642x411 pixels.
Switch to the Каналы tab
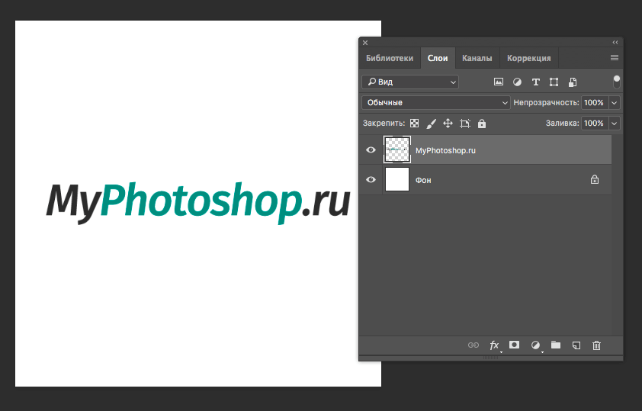pos(477,58)
